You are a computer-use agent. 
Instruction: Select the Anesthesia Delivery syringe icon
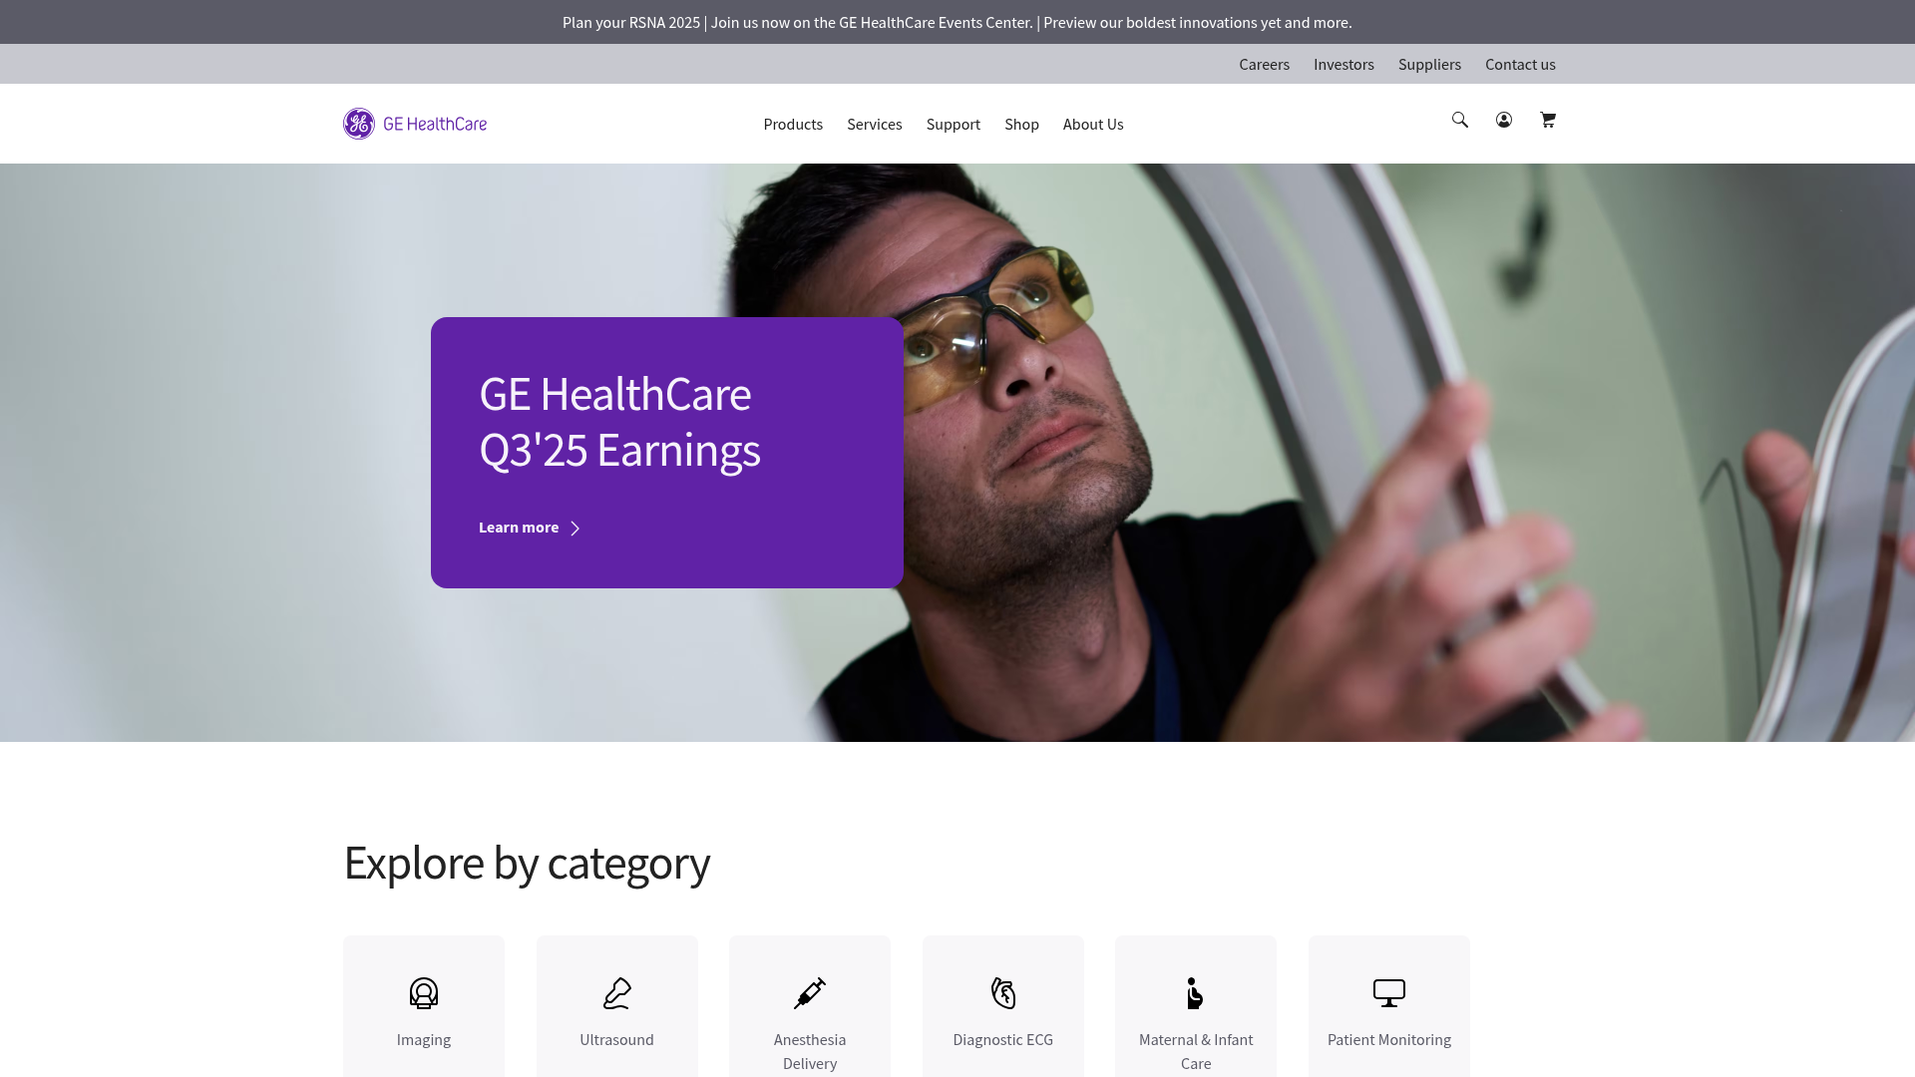809,993
